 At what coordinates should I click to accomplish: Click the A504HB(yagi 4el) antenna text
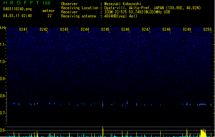point(121,16)
